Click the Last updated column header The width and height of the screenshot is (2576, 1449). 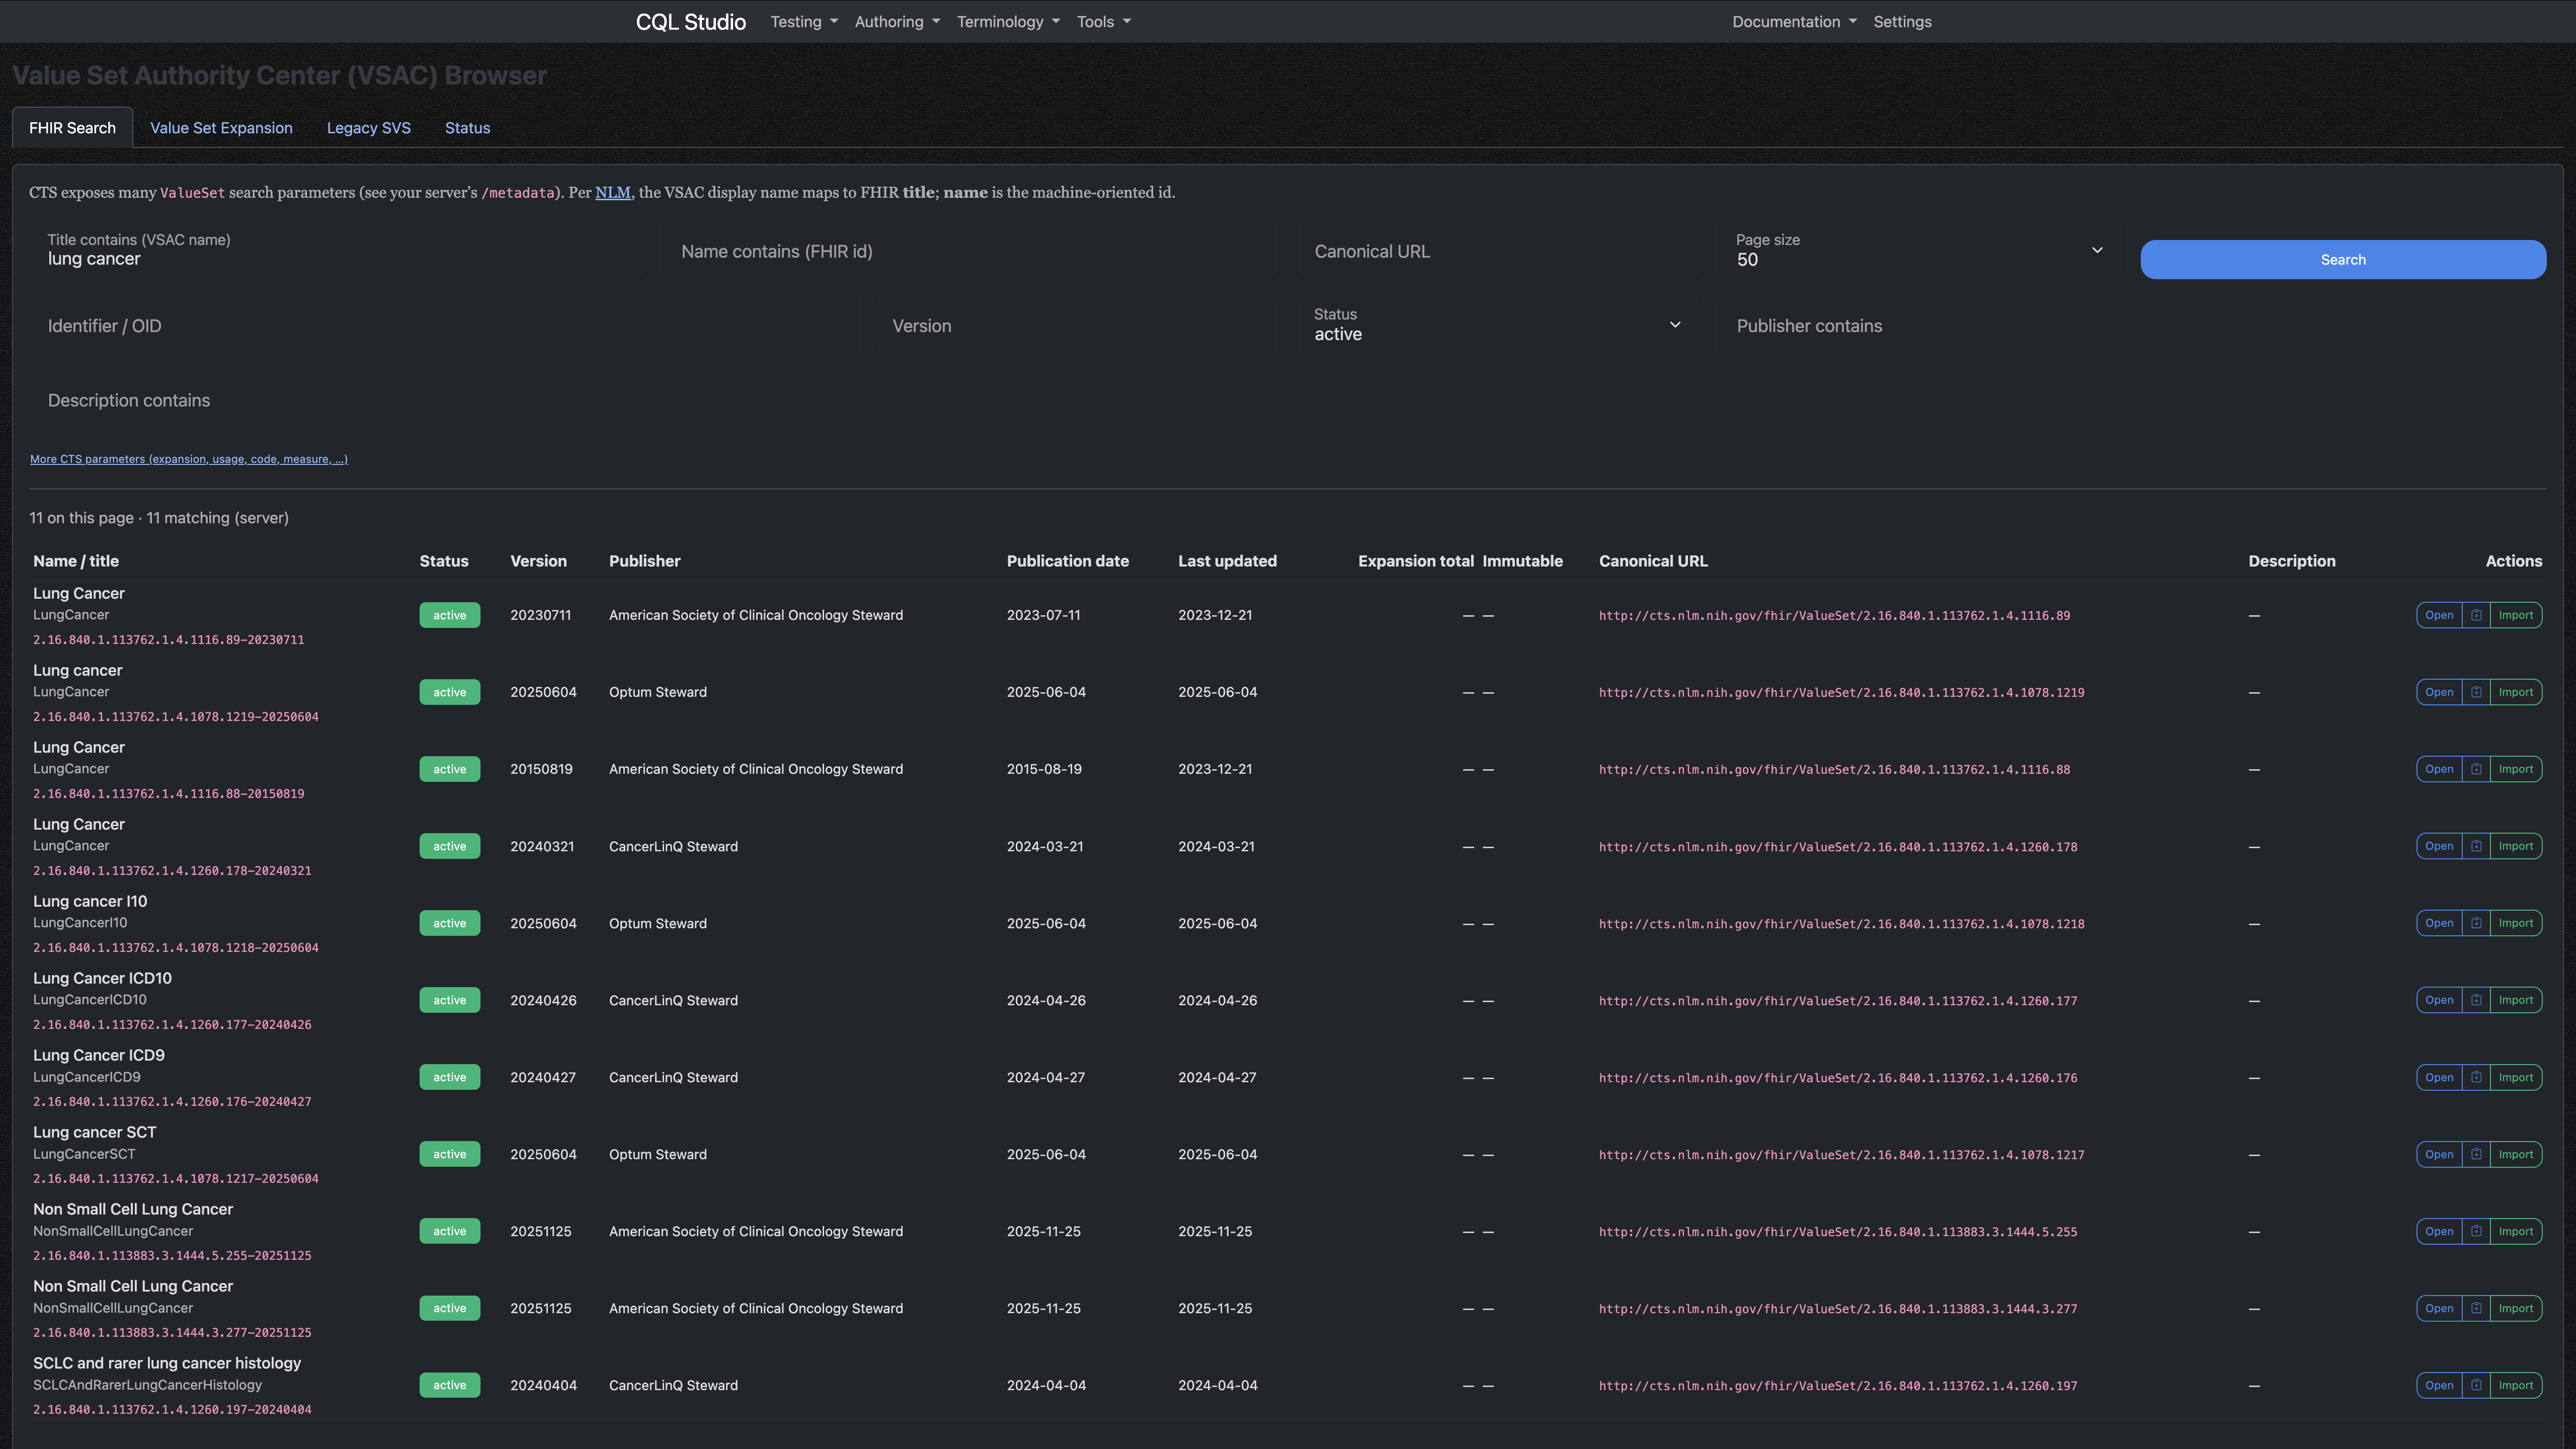click(1227, 561)
